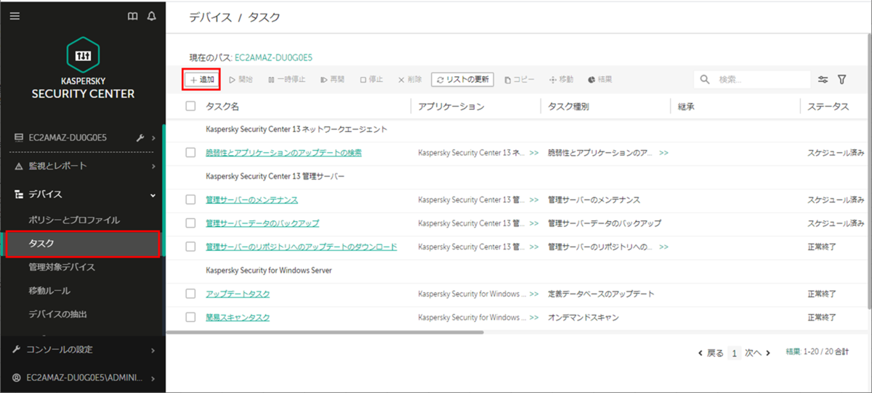Open the 管理サーバーデータのバックアップ task link
The image size is (872, 393).
(262, 223)
